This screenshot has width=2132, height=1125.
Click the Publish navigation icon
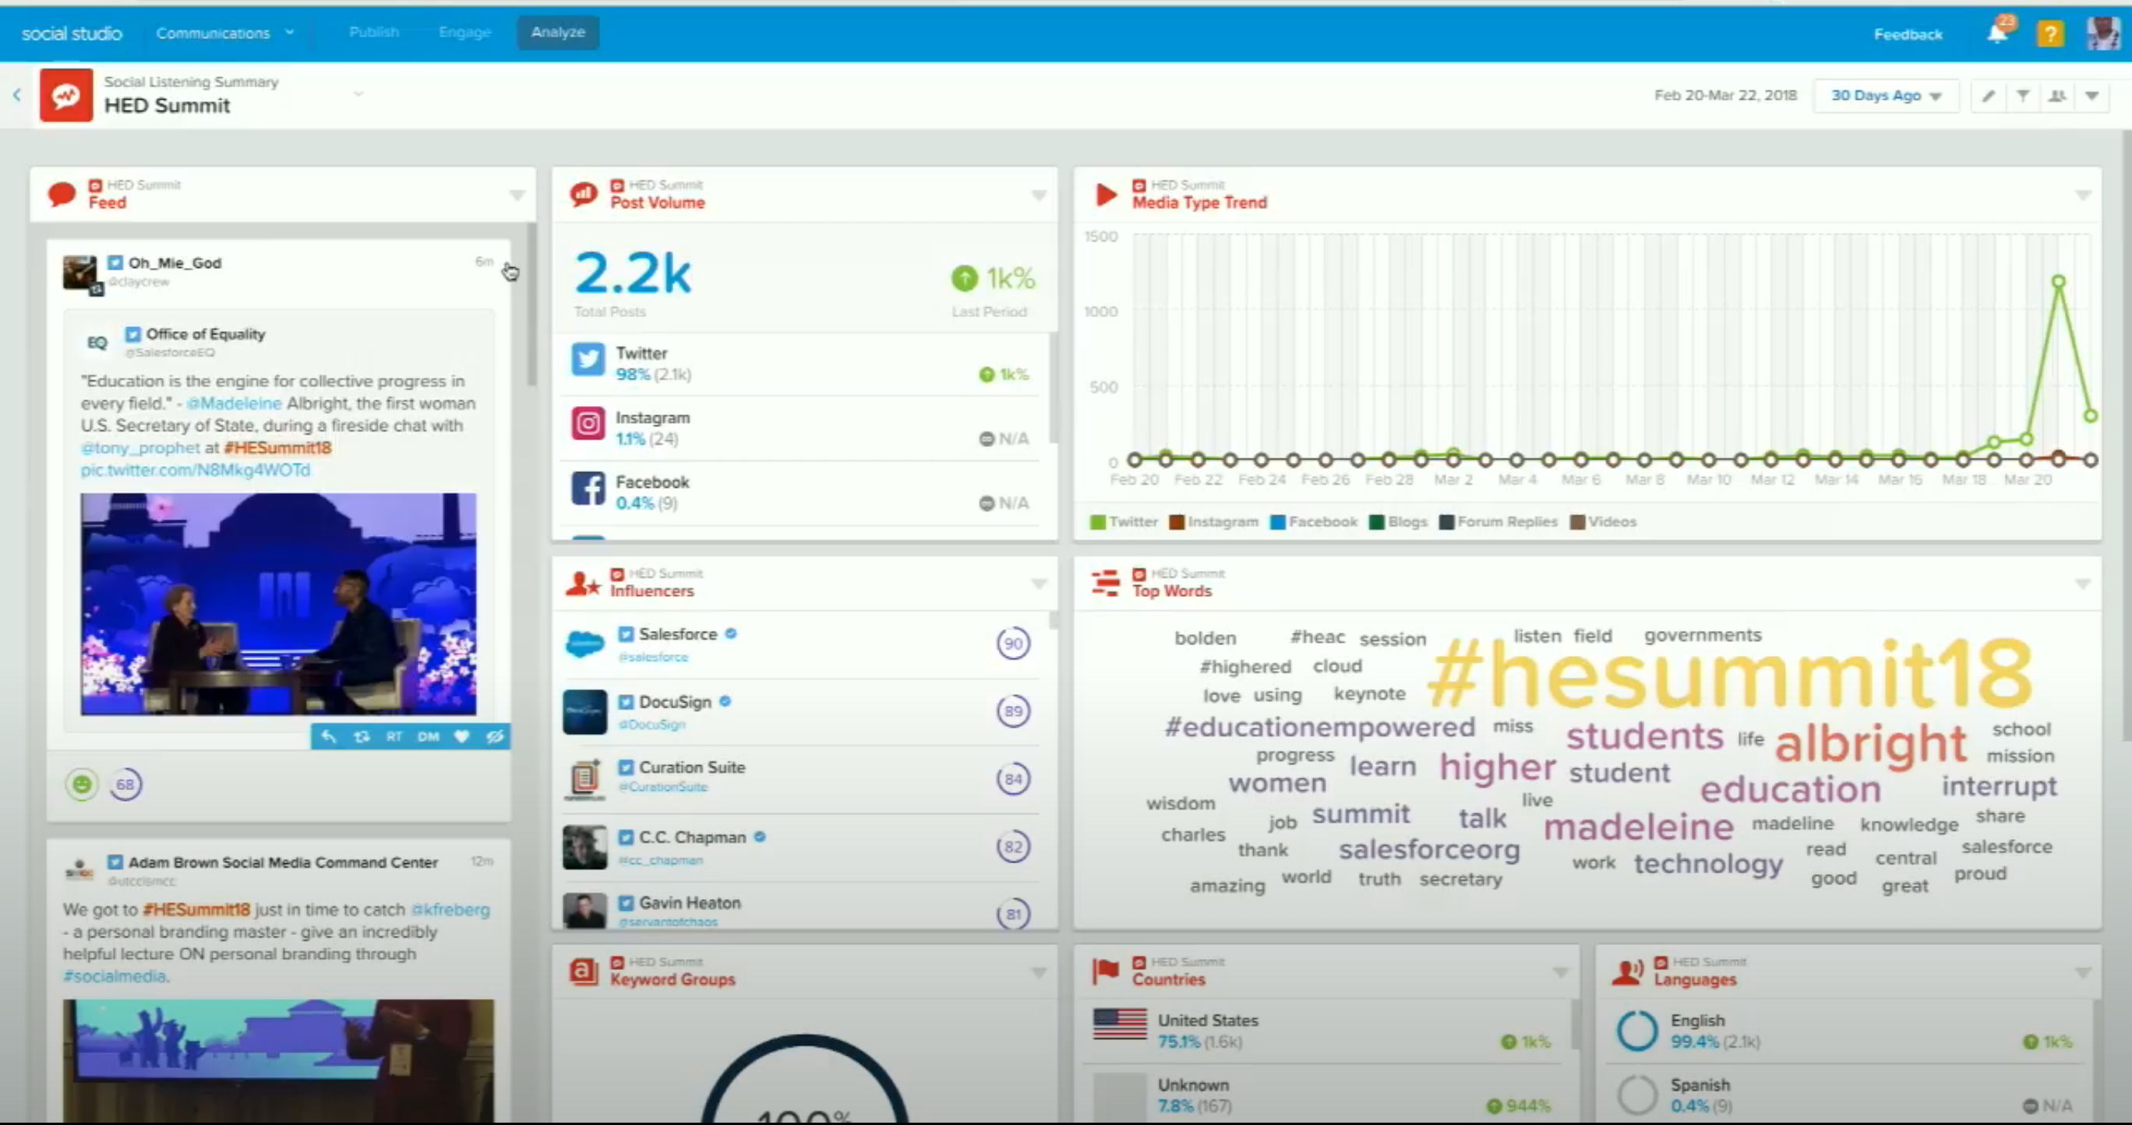point(372,31)
